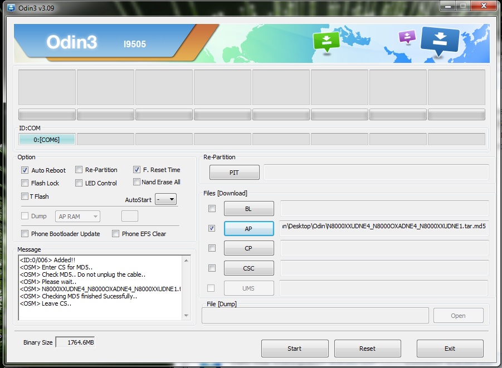The width and height of the screenshot is (502, 368).
Task: Uncheck F. Reset Time option
Action: click(x=137, y=170)
